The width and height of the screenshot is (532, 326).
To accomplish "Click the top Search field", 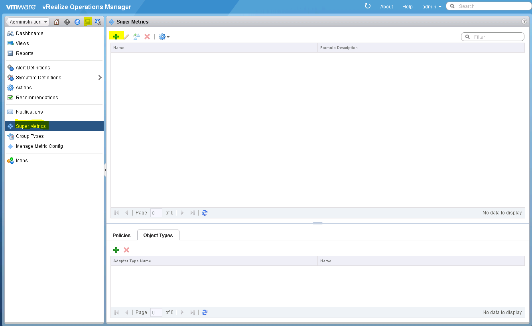I will tap(489, 6).
